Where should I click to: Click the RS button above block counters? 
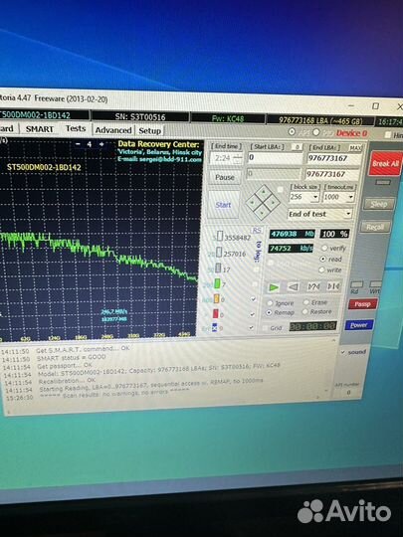pyautogui.click(x=257, y=230)
